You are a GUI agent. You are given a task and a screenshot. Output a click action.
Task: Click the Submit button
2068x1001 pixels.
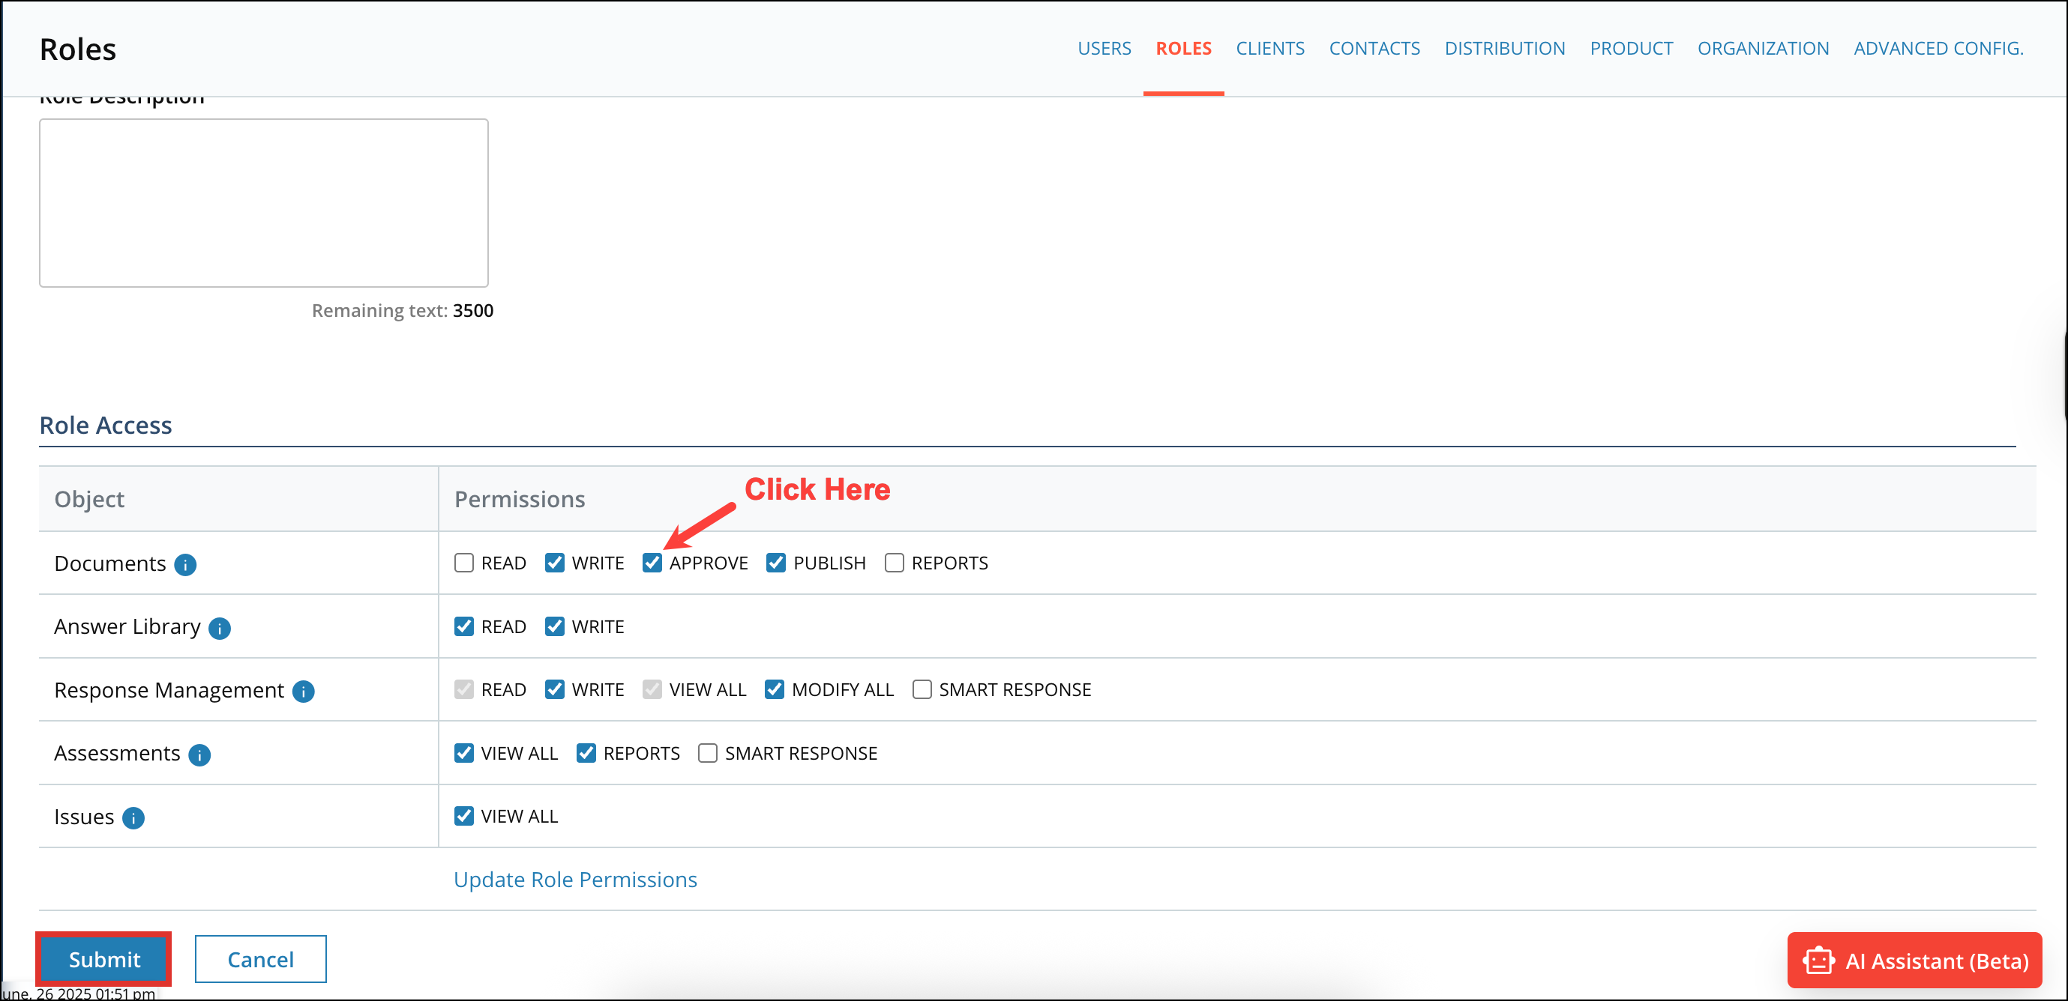click(103, 958)
